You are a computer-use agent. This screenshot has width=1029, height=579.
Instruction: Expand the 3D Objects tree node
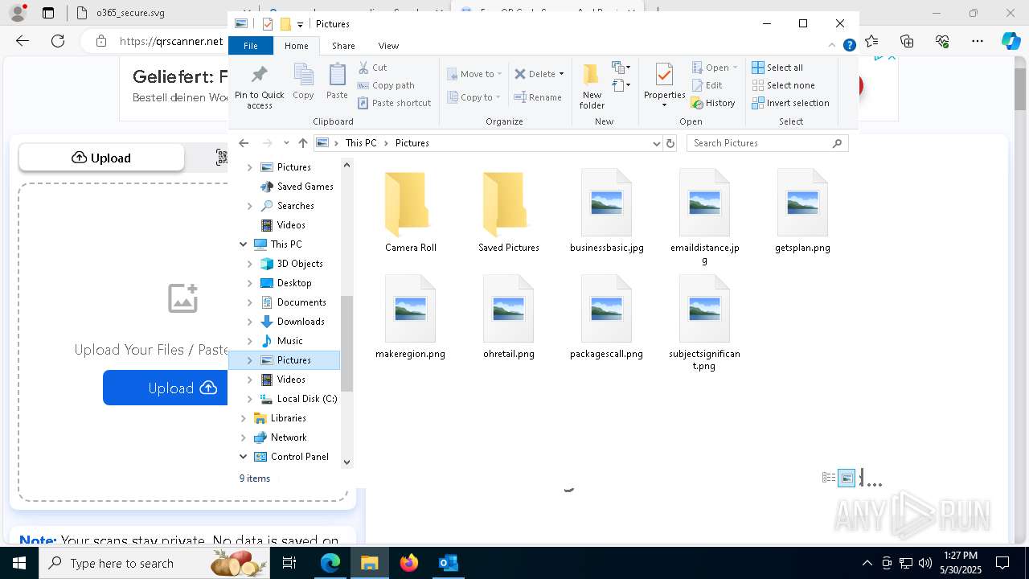tap(249, 264)
